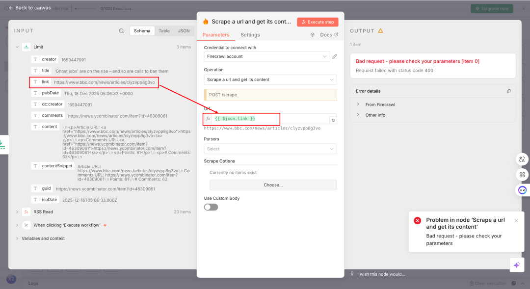
Task: Click the URL expression field
Action: click(270, 119)
